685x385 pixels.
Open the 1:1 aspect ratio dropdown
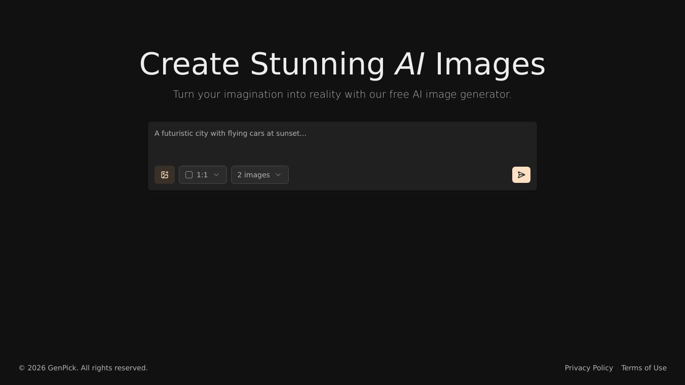203,175
